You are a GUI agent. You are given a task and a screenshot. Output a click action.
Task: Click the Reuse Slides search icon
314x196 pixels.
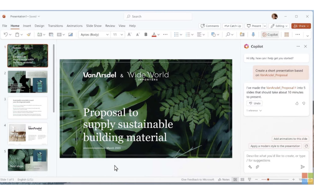coord(51,35)
